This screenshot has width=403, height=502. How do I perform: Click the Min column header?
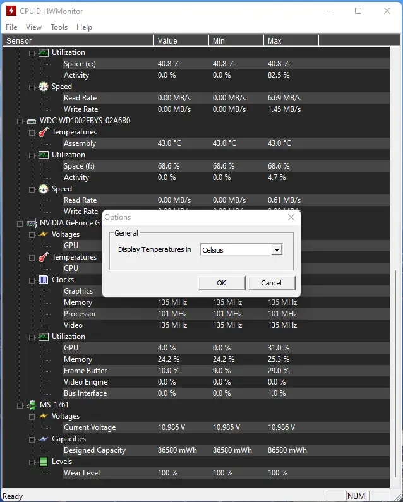(236, 41)
